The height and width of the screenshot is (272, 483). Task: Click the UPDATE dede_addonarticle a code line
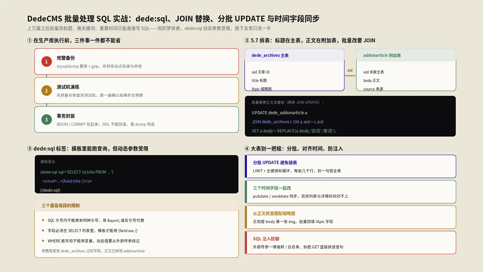(279, 113)
